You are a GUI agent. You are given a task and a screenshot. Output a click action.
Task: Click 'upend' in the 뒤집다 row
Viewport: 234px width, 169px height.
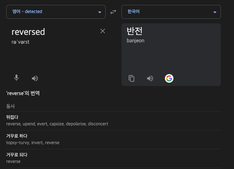(x=29, y=124)
